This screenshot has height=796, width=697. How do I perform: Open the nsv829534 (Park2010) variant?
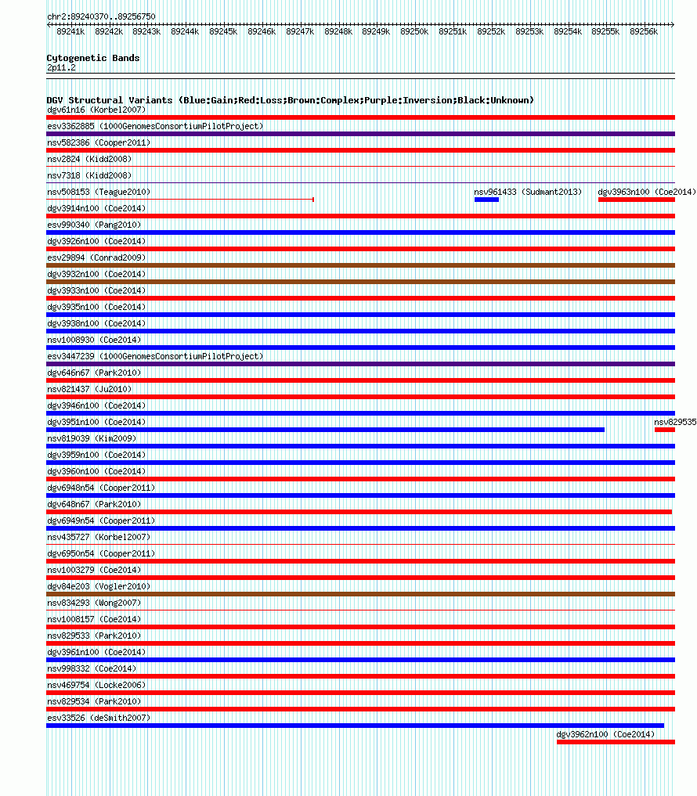tap(94, 701)
